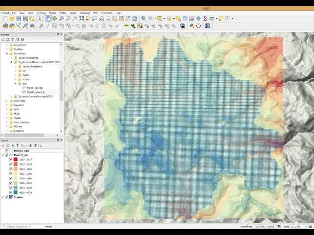Viewport: 314px width, 235px height.
Task: Select features by area tool
Action: click(160, 19)
